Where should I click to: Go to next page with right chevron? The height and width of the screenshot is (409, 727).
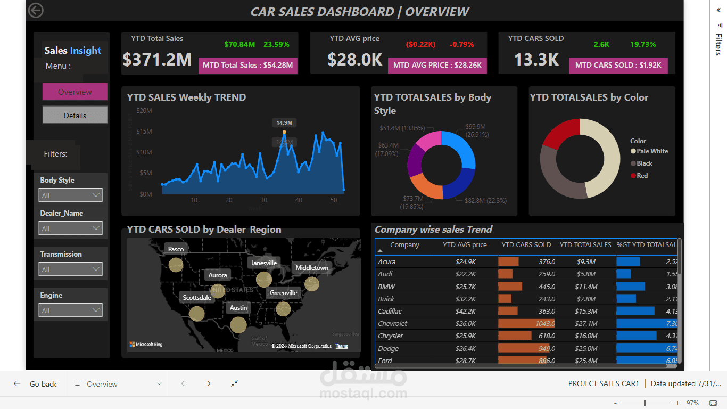(x=209, y=383)
